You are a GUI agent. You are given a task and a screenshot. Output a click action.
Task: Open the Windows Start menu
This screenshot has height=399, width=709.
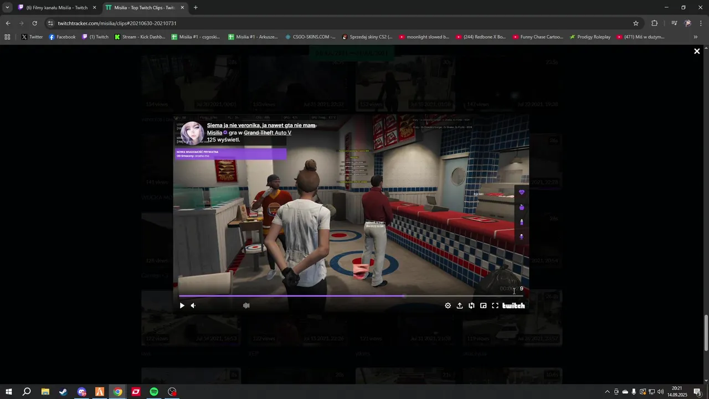point(8,392)
